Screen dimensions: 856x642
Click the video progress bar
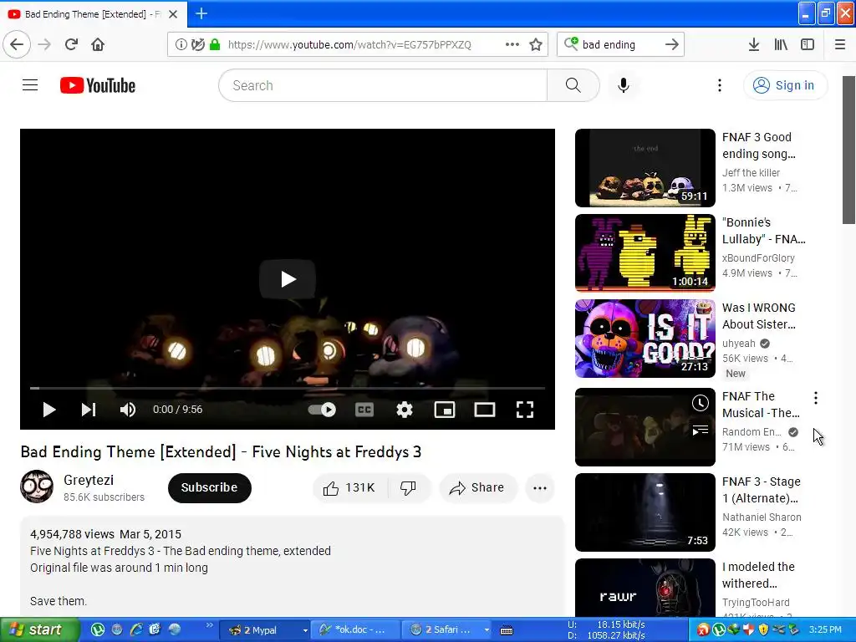pyautogui.click(x=288, y=388)
